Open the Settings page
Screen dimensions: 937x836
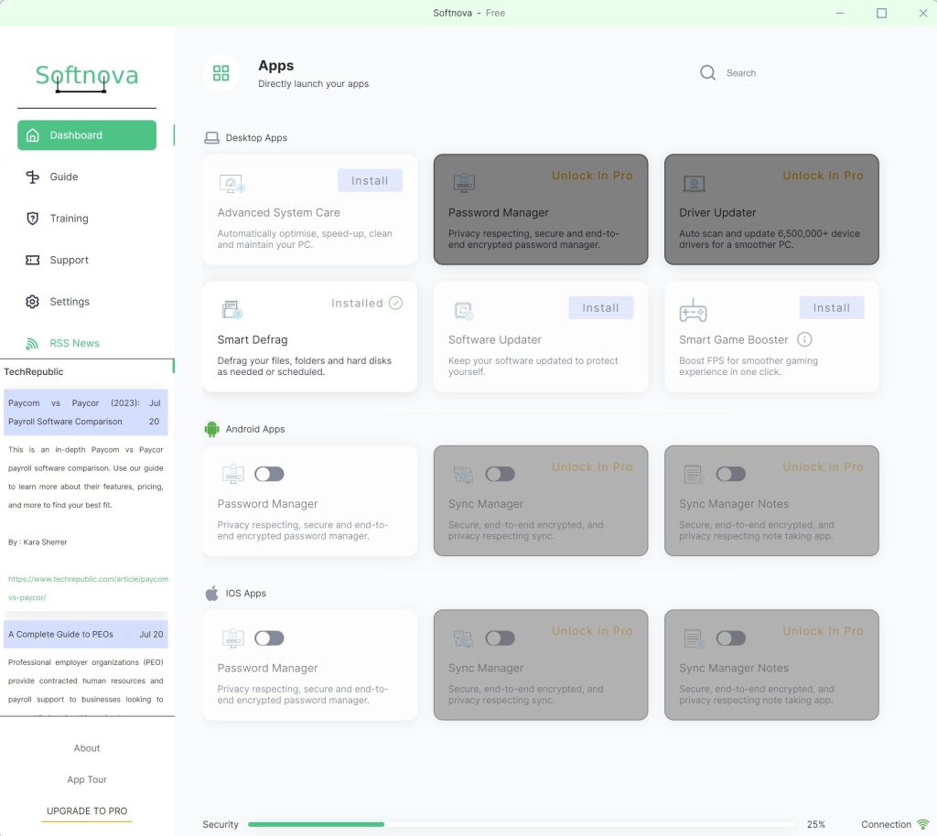(x=70, y=302)
